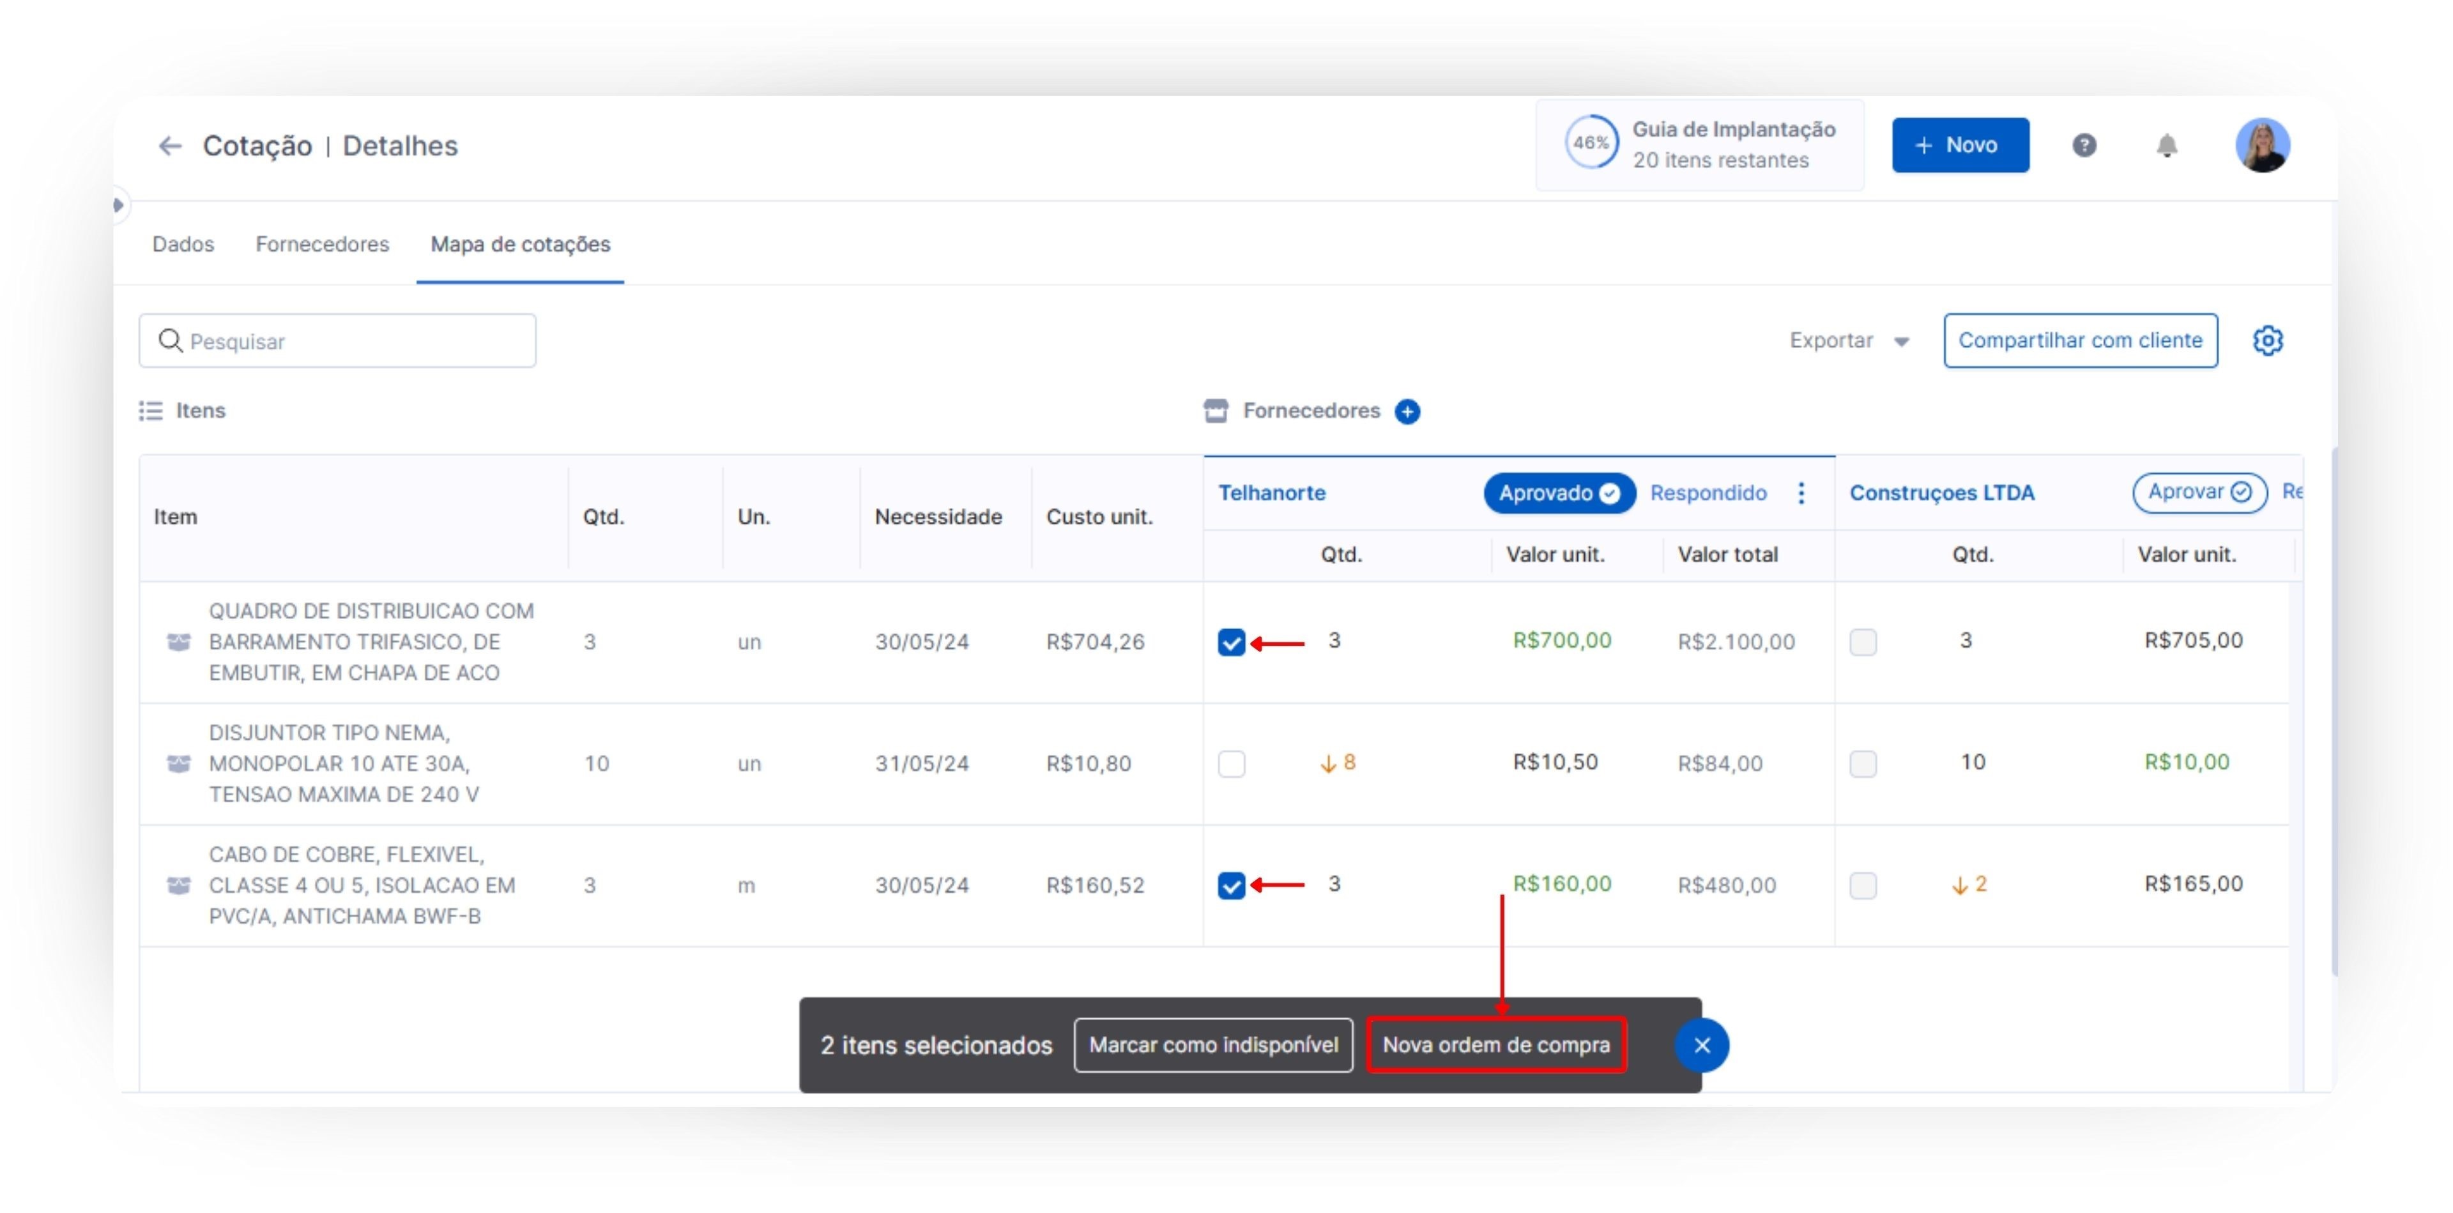The width and height of the screenshot is (2453, 1213).
Task: Dismiss selection bar with blue X
Action: (x=1702, y=1046)
